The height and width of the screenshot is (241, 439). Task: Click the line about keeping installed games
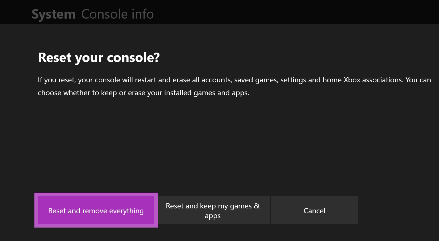[143, 93]
